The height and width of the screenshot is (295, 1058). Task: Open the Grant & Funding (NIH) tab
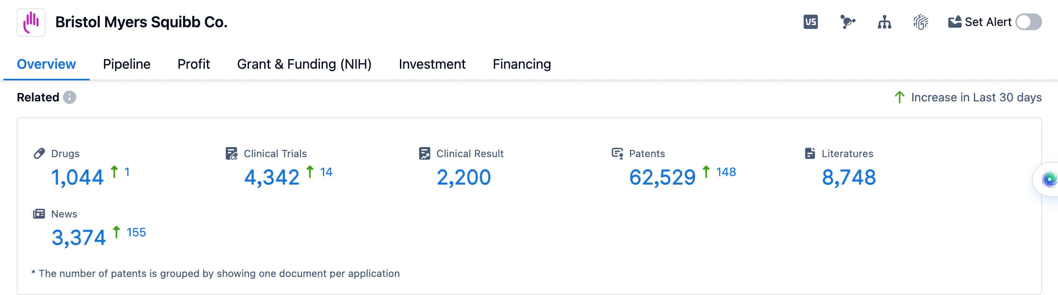304,64
